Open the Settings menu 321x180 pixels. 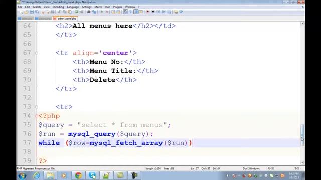click(87, 7)
